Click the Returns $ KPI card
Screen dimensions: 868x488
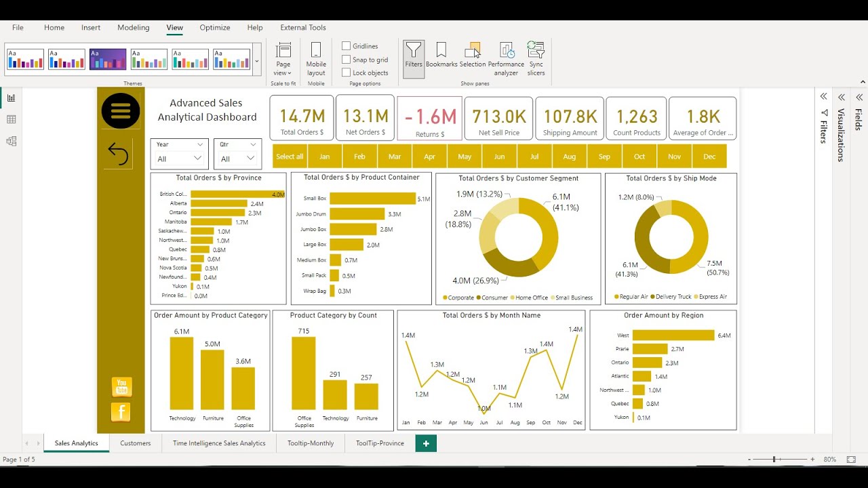[430, 119]
